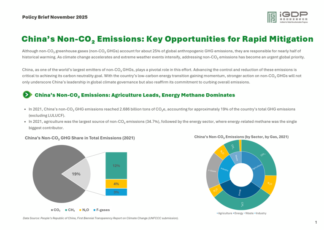
Task: Select the 4% yellow bar segment
Action: 116,184
